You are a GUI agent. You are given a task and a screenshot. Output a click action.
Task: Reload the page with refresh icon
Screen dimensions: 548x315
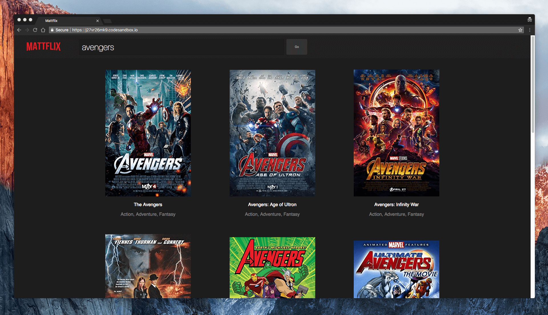point(35,30)
